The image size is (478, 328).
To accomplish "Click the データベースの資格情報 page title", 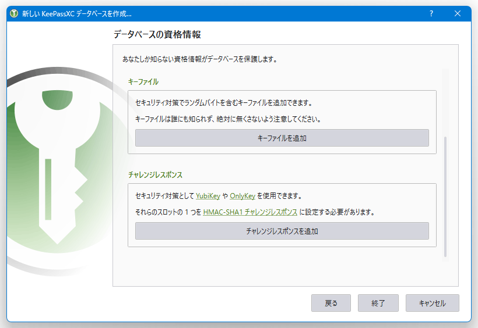I will tap(157, 34).
